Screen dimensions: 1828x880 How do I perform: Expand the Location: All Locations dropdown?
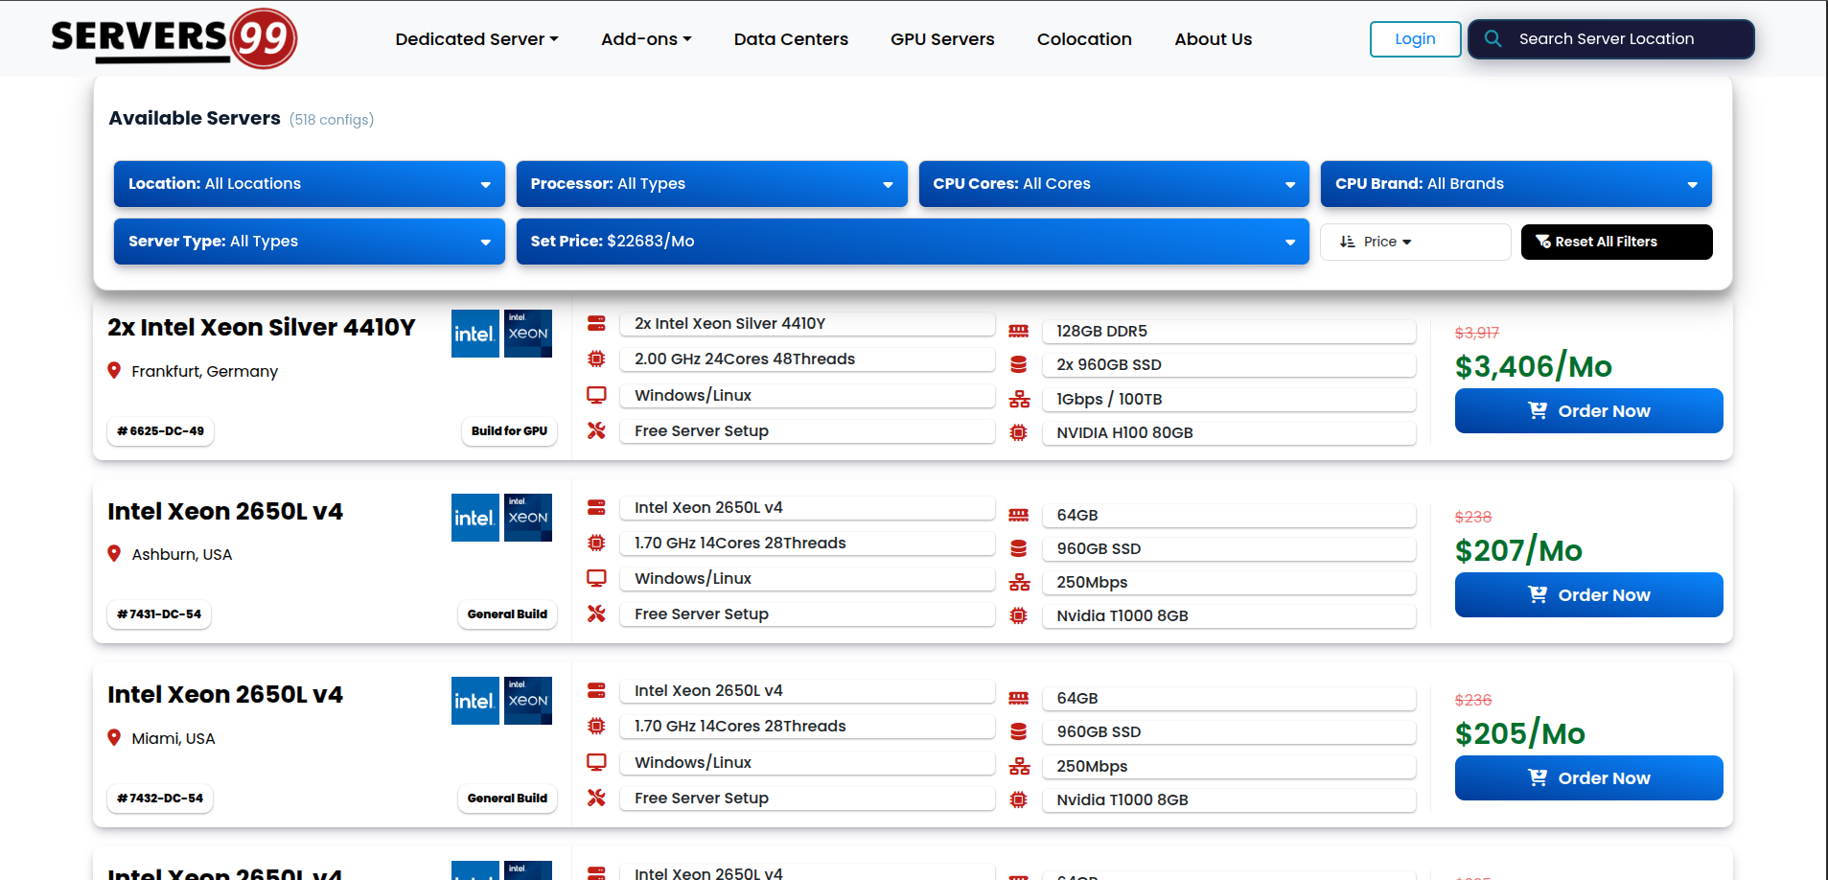309,184
